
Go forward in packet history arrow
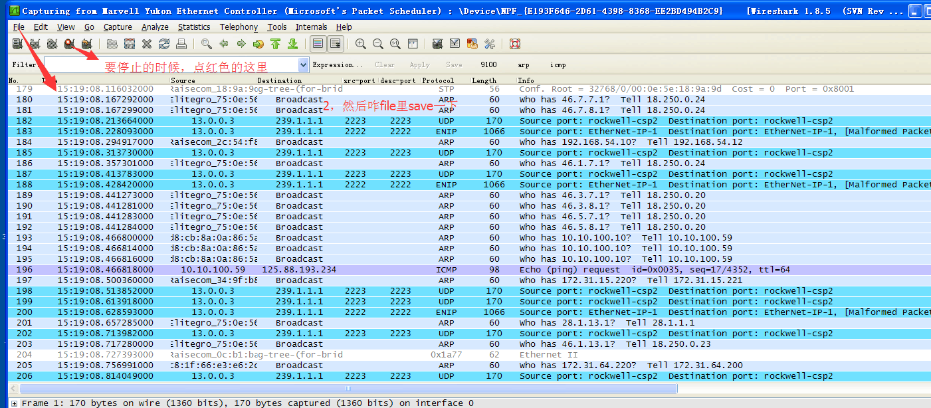pyautogui.click(x=241, y=44)
